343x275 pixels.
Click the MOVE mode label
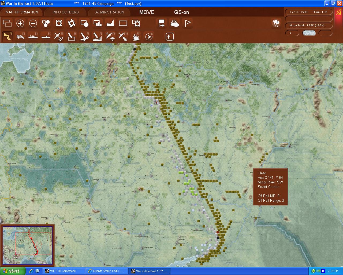(x=147, y=12)
